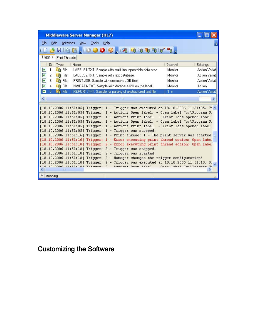Open the File menu

click(44, 43)
